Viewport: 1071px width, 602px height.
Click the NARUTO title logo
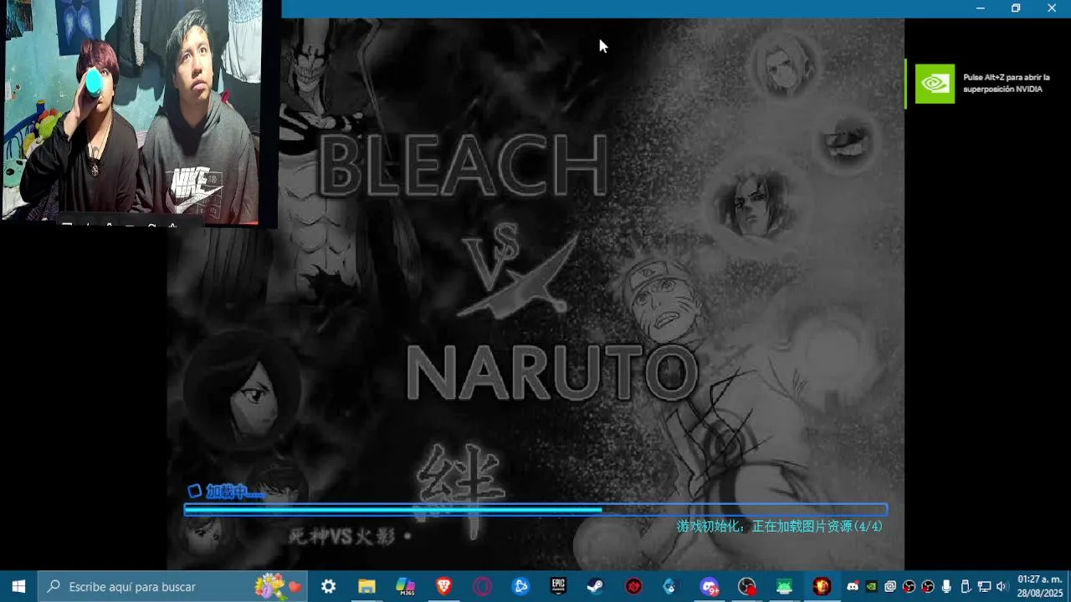click(x=552, y=372)
